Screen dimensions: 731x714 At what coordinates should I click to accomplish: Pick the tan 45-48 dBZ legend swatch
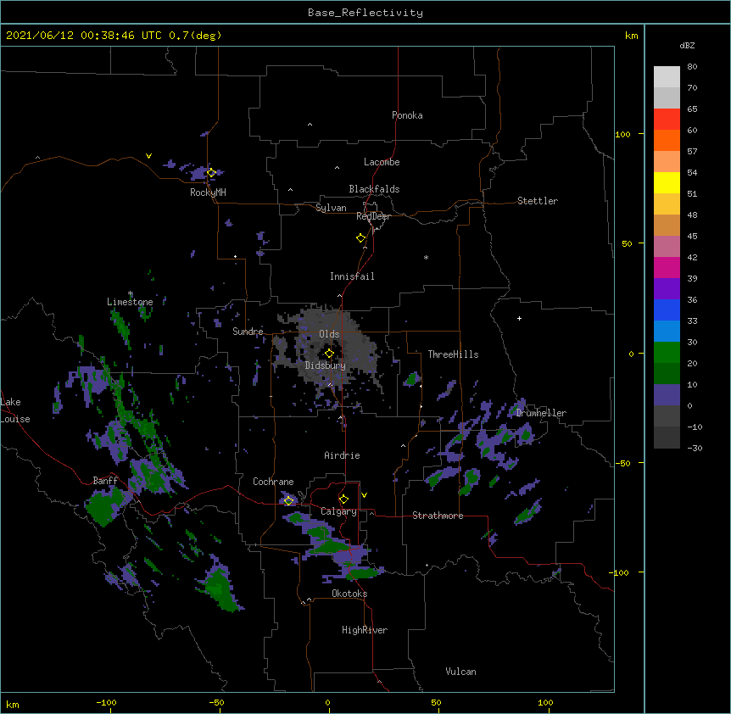pos(667,226)
